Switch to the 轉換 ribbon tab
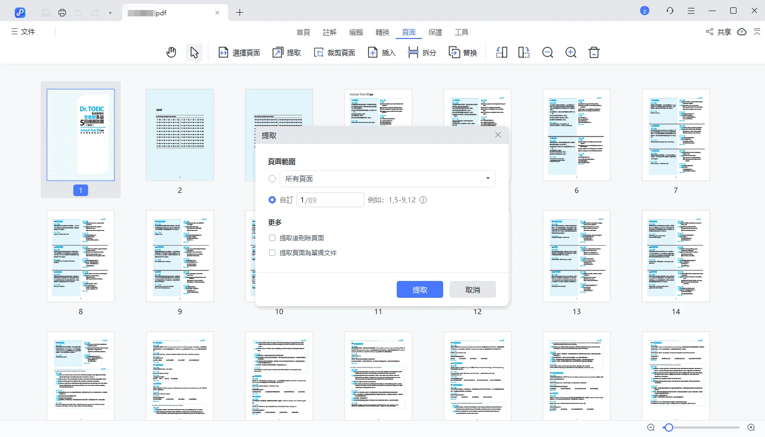765x437 pixels. tap(382, 32)
